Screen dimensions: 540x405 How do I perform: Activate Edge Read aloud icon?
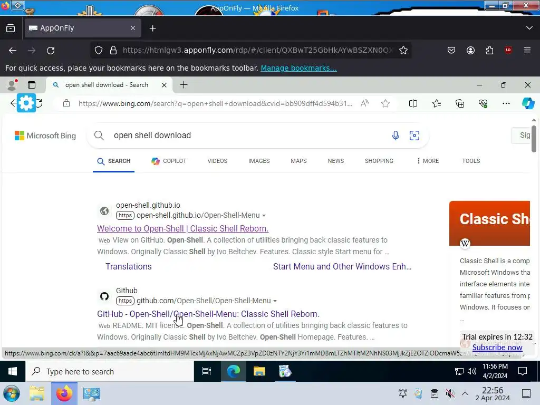pyautogui.click(x=364, y=103)
